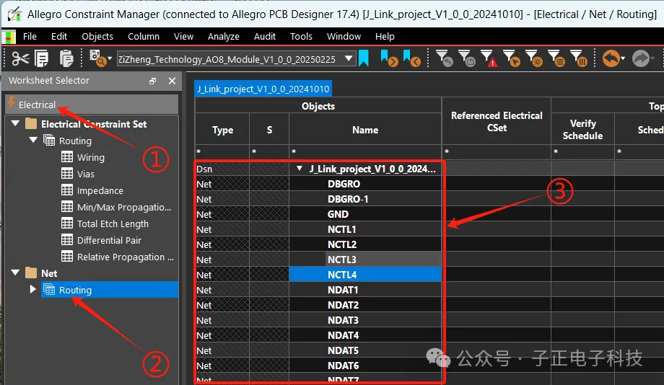The image size is (664, 385).
Task: Close the Worksheet Selector panel
Action: 172,81
